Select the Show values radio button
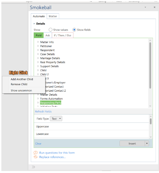 coord(50,30)
